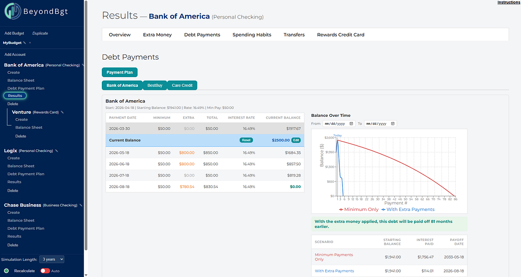This screenshot has height=277, width=521.
Task: Open Balance Sheet under Logix
Action: [21, 166]
